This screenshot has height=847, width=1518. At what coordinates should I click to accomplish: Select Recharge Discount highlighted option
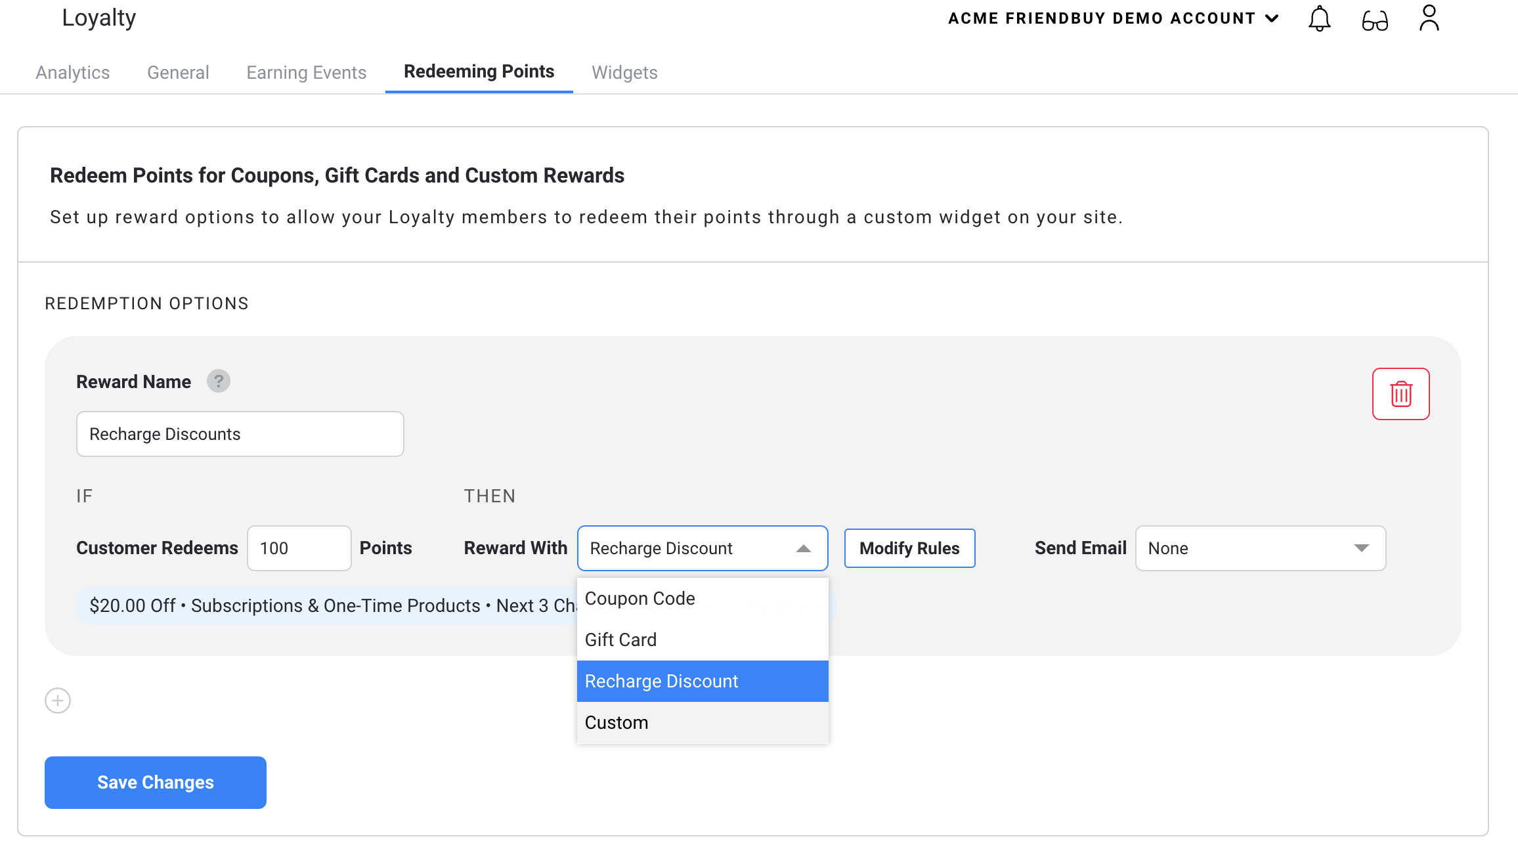[704, 681]
